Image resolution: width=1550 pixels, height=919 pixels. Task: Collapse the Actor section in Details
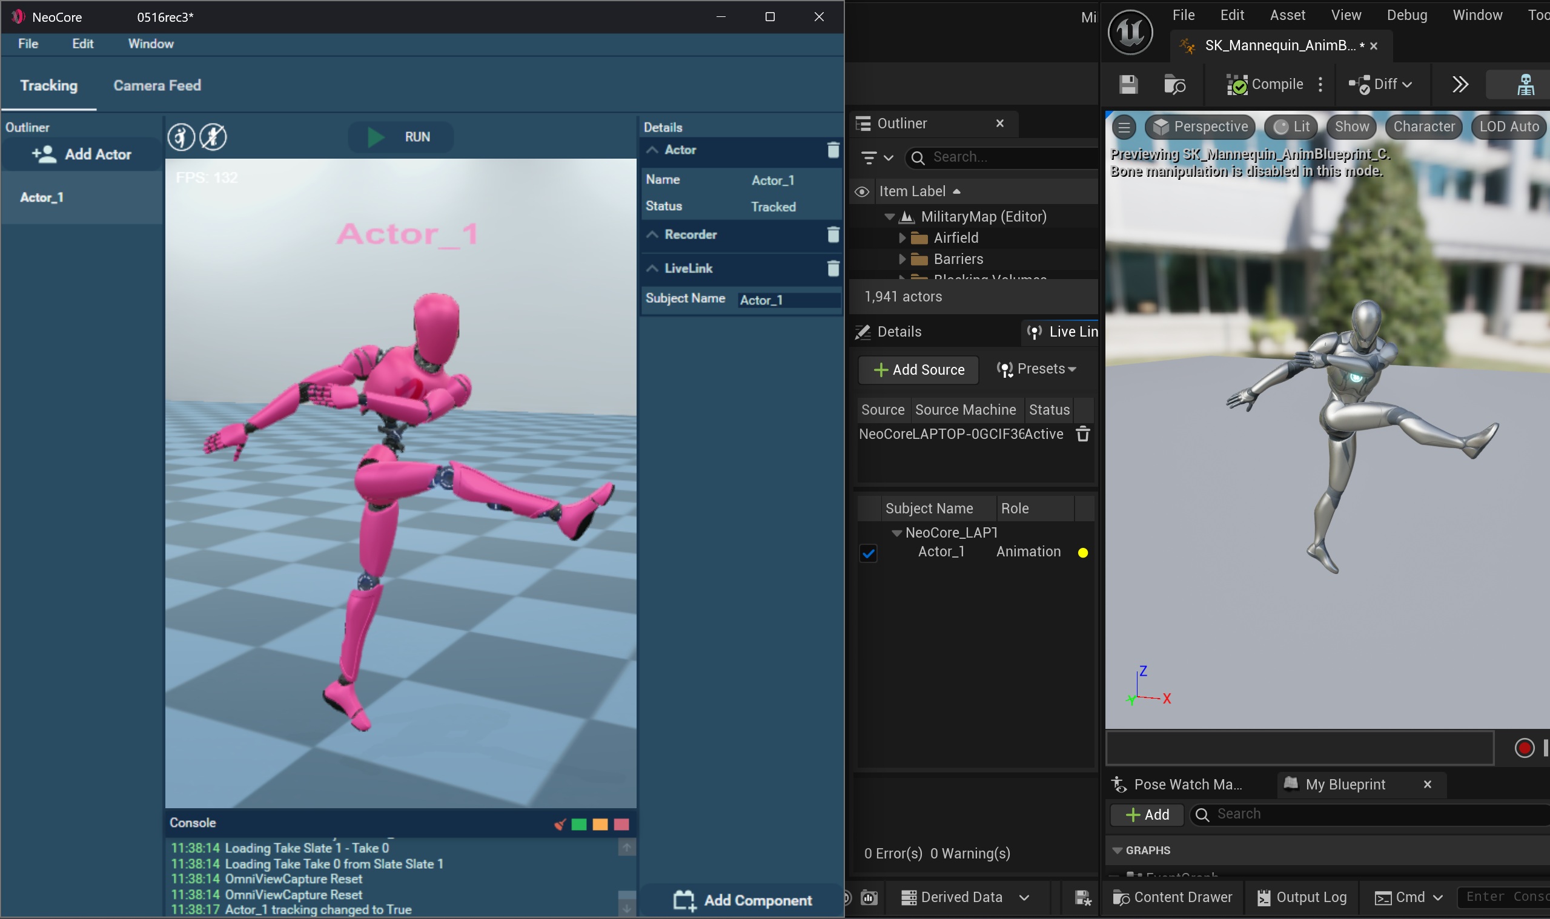click(652, 150)
